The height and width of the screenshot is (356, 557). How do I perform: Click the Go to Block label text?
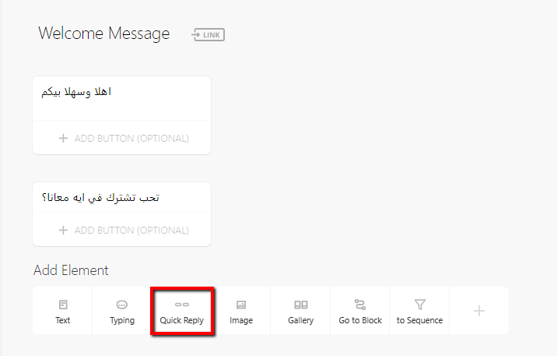(x=360, y=320)
